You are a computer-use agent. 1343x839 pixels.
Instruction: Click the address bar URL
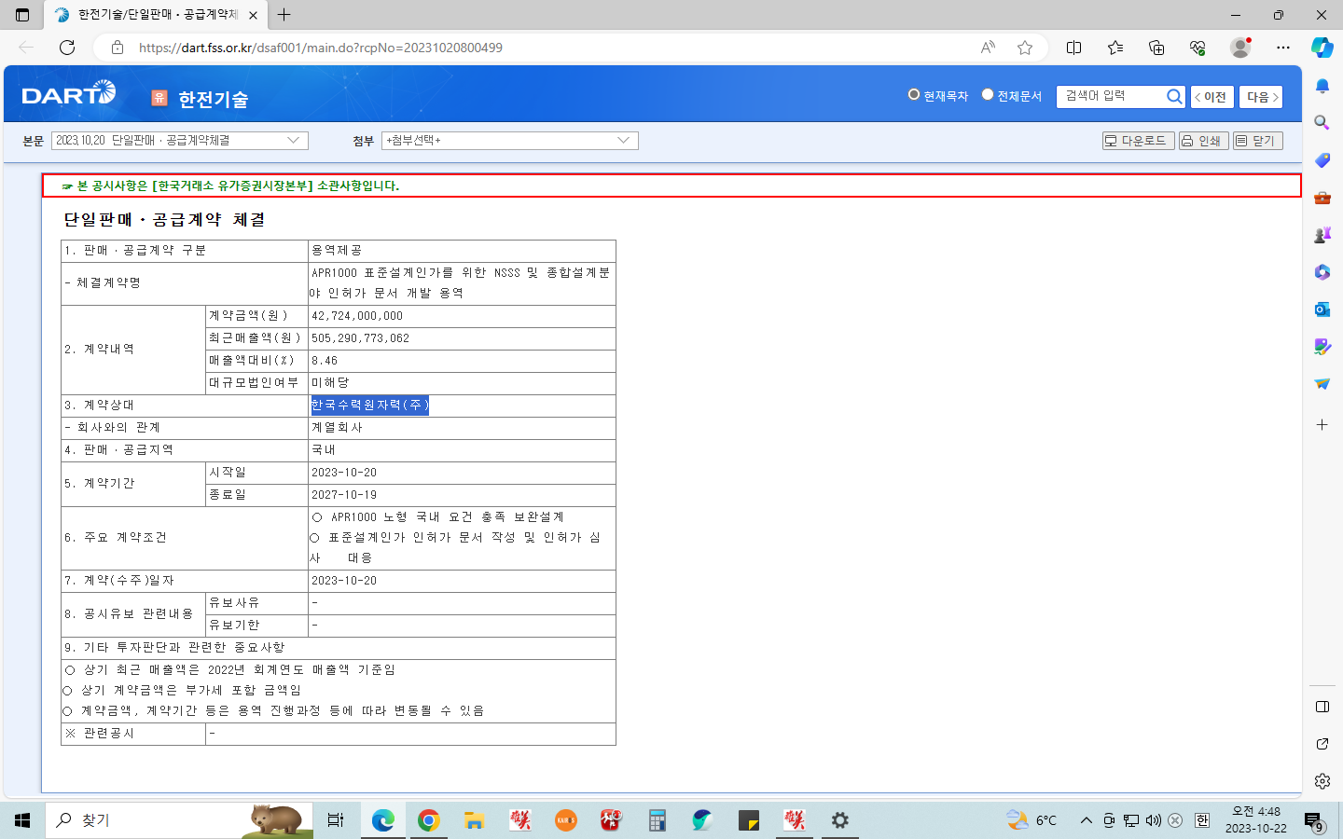pyautogui.click(x=321, y=48)
